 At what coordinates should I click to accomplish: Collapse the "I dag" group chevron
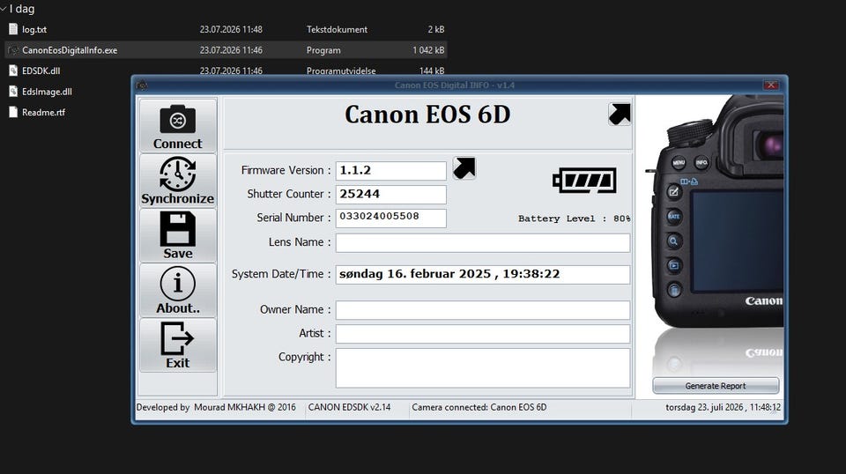coord(4,9)
